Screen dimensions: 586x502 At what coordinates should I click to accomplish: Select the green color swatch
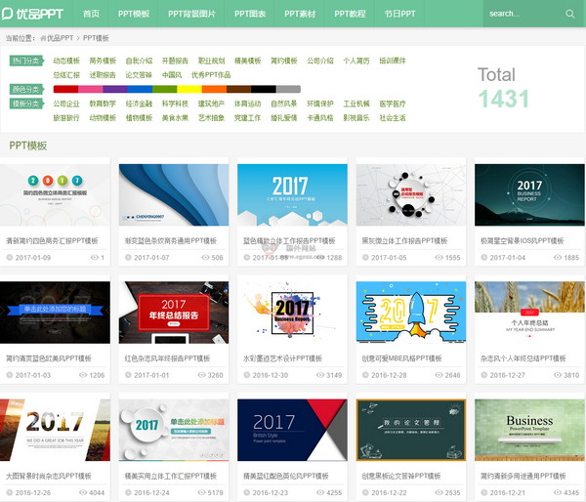click(164, 89)
